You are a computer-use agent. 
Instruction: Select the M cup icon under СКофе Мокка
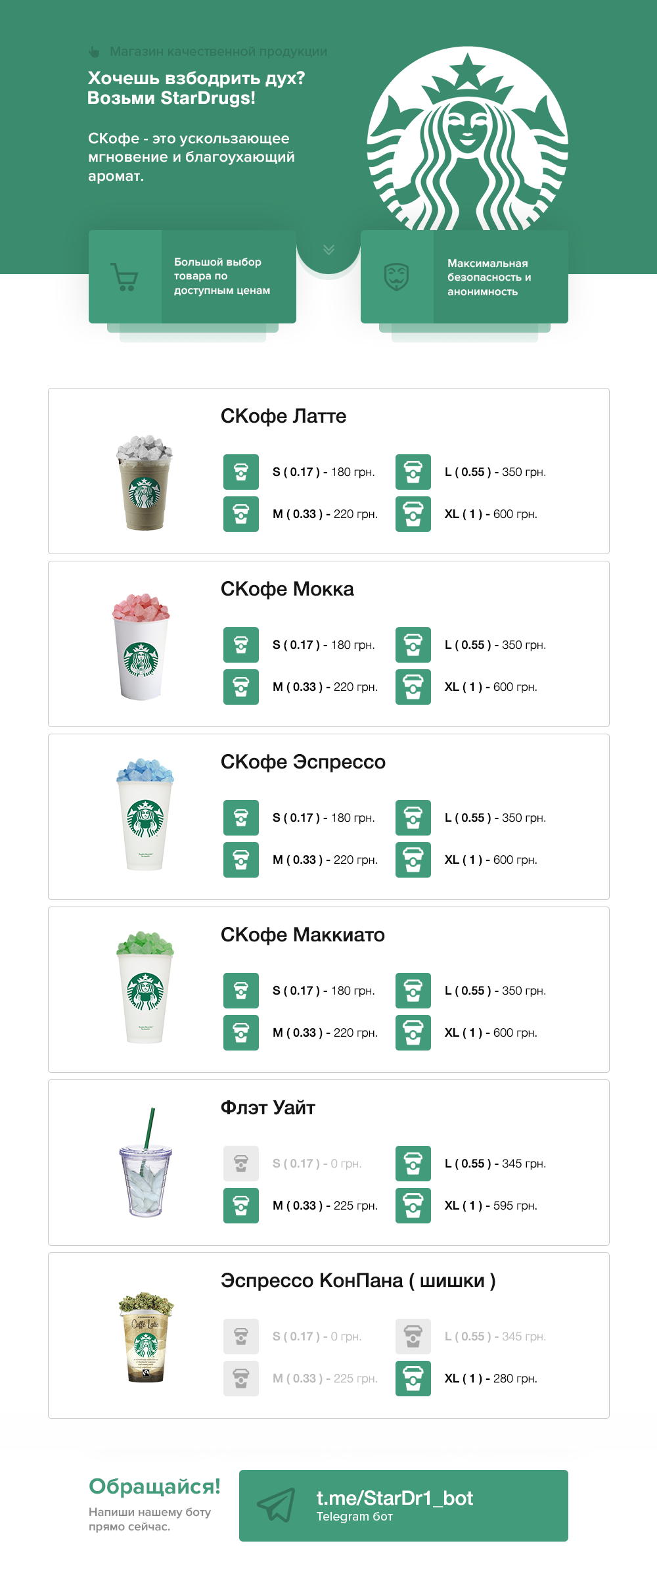[x=241, y=687]
